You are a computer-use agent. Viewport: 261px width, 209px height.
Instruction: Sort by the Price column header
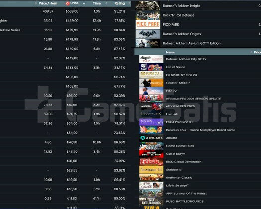pyautogui.click(x=74, y=3)
